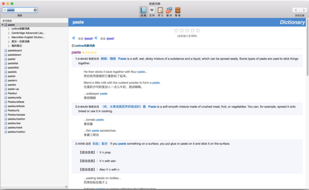Open the Manage (管理) toolbar icon

pyautogui.click(x=177, y=12)
